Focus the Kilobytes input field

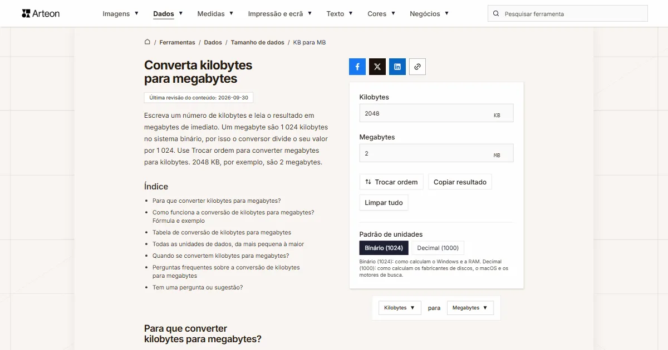(x=436, y=113)
